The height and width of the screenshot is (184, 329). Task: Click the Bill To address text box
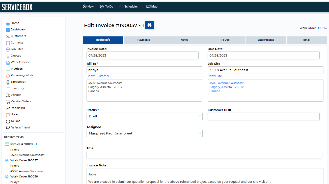144,90
